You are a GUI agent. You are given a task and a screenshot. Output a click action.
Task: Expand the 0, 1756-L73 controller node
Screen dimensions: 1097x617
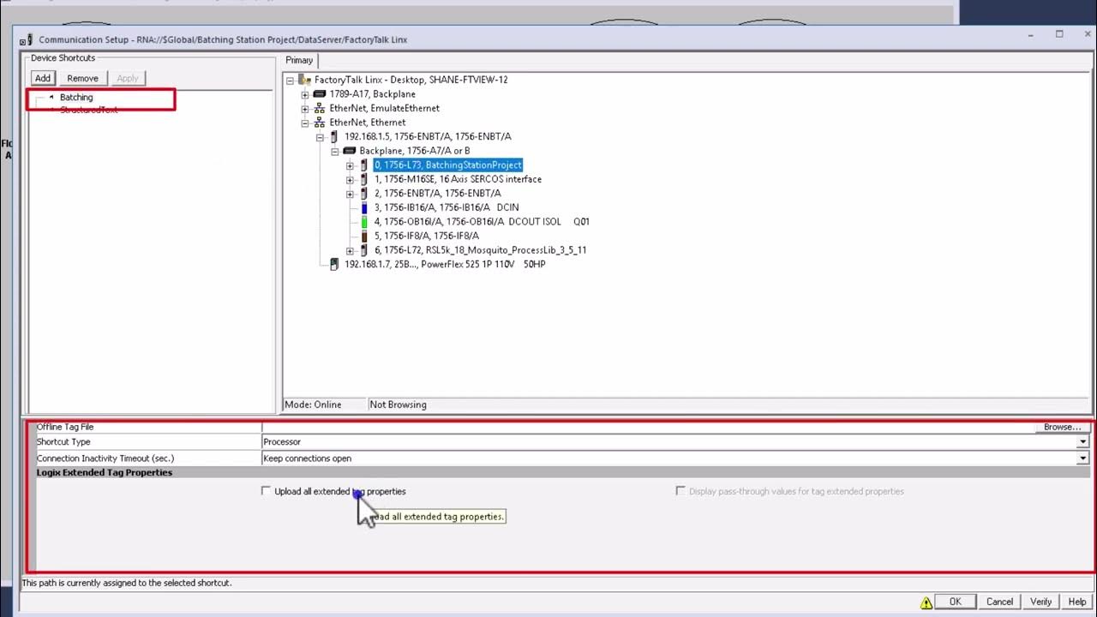[x=350, y=165]
